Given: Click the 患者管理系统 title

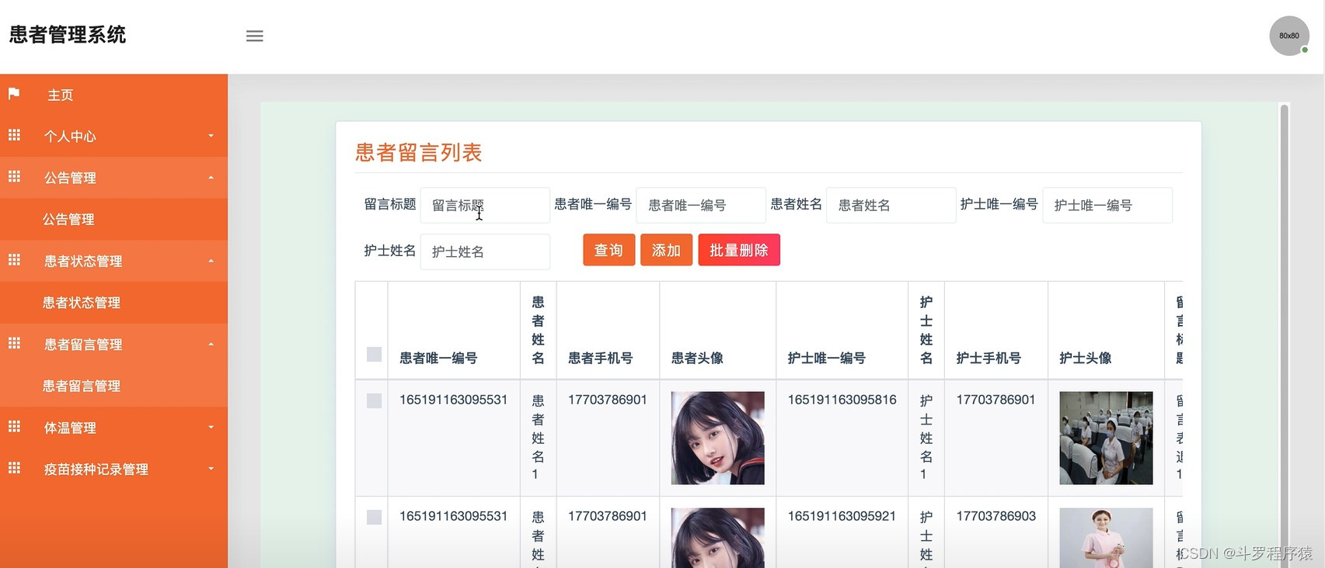Looking at the screenshot, I should tap(68, 35).
